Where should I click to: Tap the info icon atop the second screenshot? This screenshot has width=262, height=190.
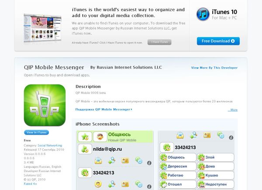pyautogui.click(x=231, y=138)
